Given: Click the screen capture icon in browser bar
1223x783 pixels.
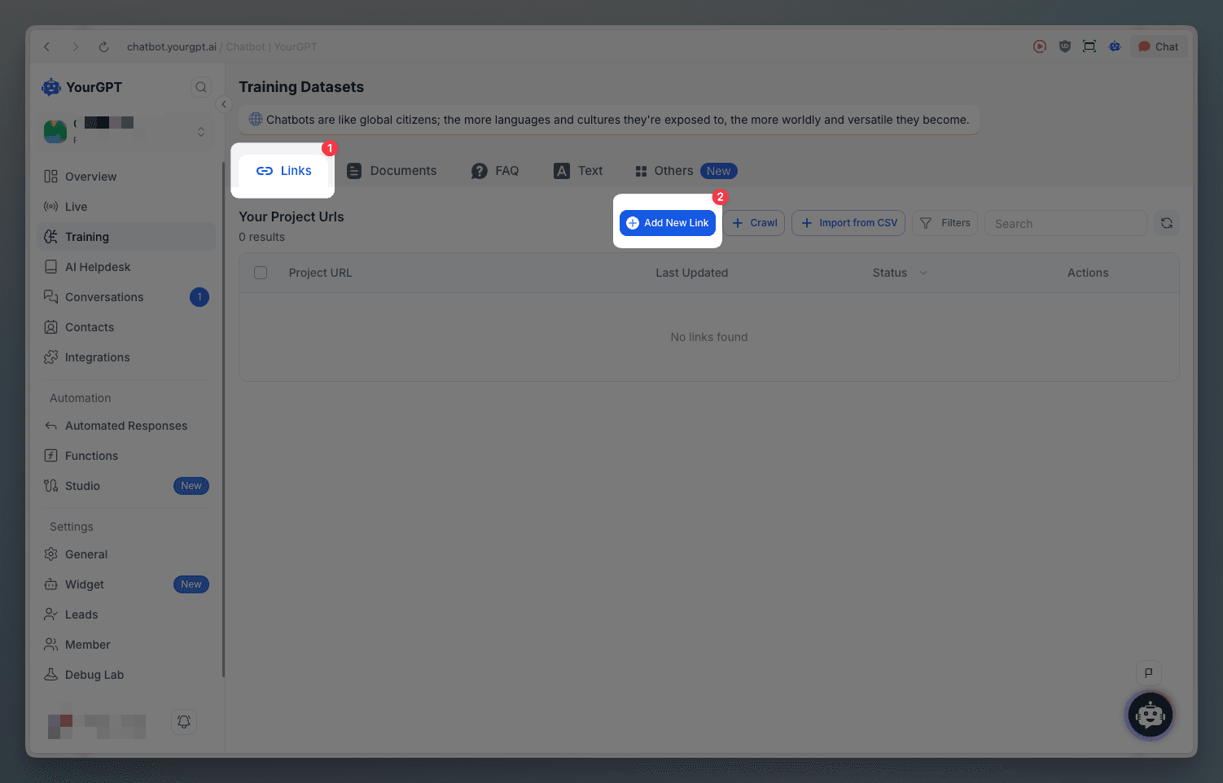Looking at the screenshot, I should click(x=1089, y=46).
